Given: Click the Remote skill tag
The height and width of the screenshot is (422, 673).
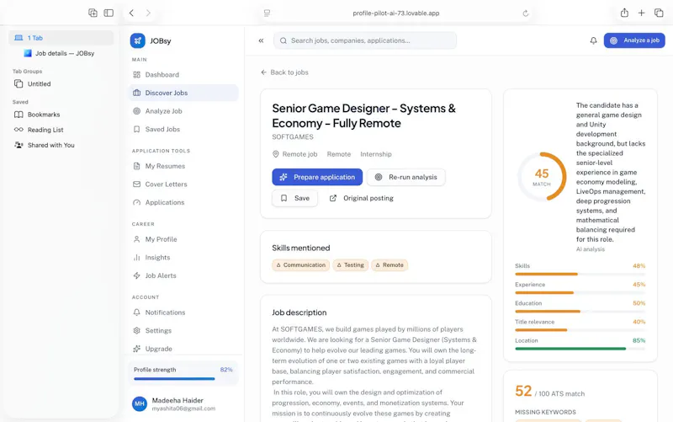Looking at the screenshot, I should [389, 265].
